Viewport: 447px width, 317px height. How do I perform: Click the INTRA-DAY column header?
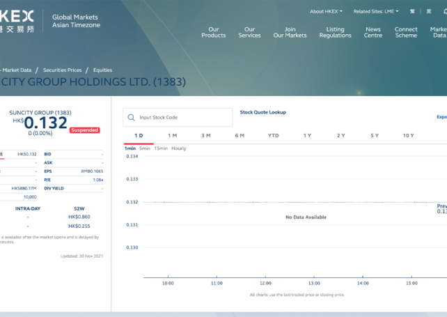[x=28, y=208]
